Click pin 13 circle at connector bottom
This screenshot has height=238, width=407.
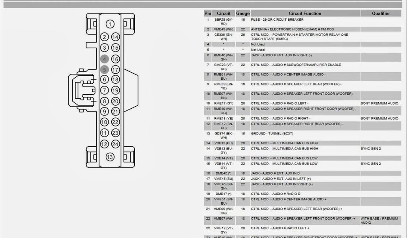point(110,157)
